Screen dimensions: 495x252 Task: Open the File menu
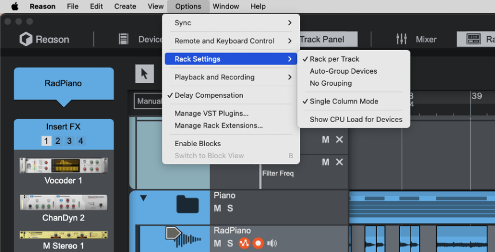pyautogui.click(x=73, y=6)
